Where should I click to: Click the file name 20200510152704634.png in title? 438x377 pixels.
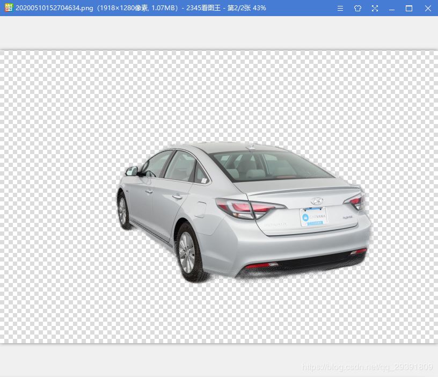(x=54, y=8)
